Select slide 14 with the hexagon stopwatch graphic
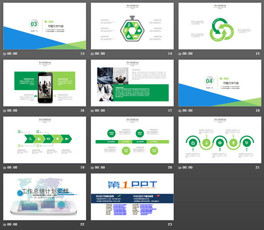264x230 pixels. point(132,26)
